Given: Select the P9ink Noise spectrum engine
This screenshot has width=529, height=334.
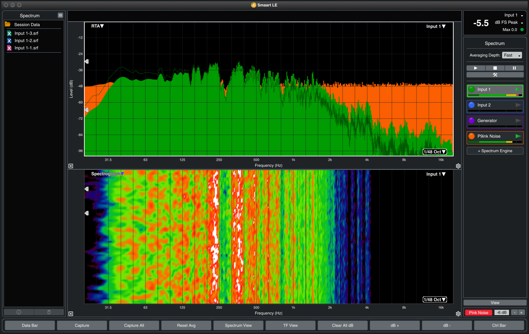Looking at the screenshot, I should [x=495, y=138].
